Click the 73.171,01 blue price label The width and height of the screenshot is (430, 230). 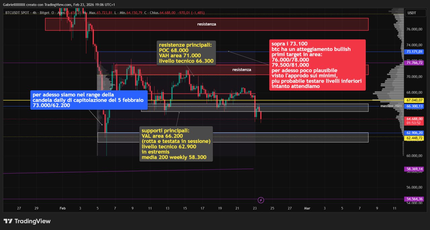(x=414, y=52)
